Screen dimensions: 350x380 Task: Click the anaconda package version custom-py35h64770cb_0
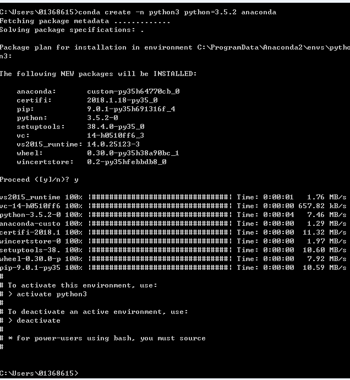tap(134, 91)
